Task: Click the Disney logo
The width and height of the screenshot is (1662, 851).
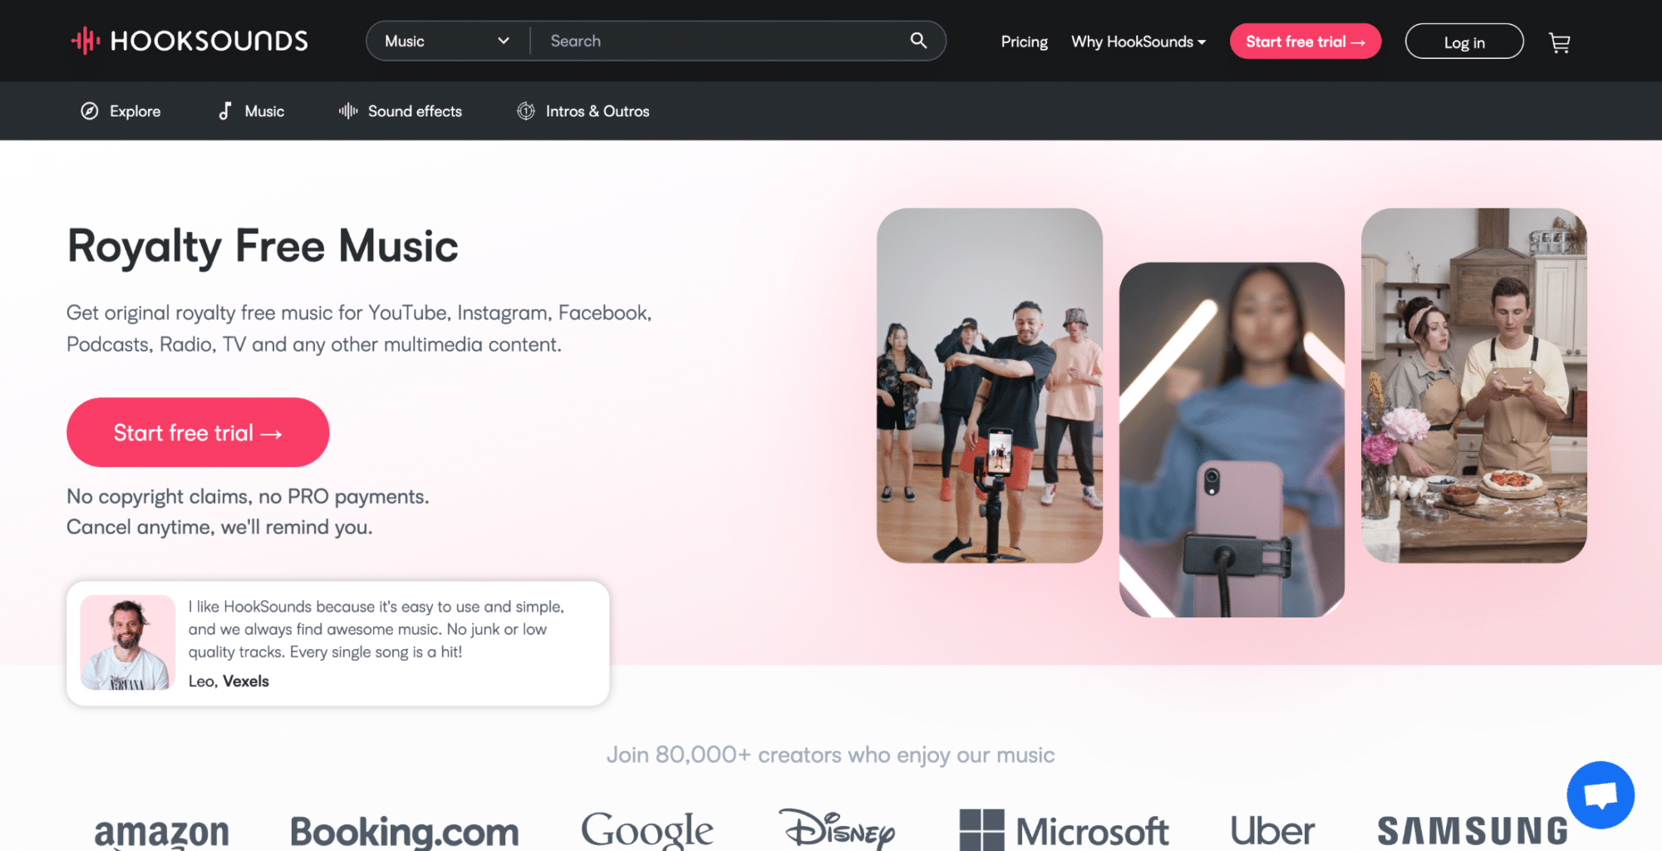Action: [x=837, y=829]
